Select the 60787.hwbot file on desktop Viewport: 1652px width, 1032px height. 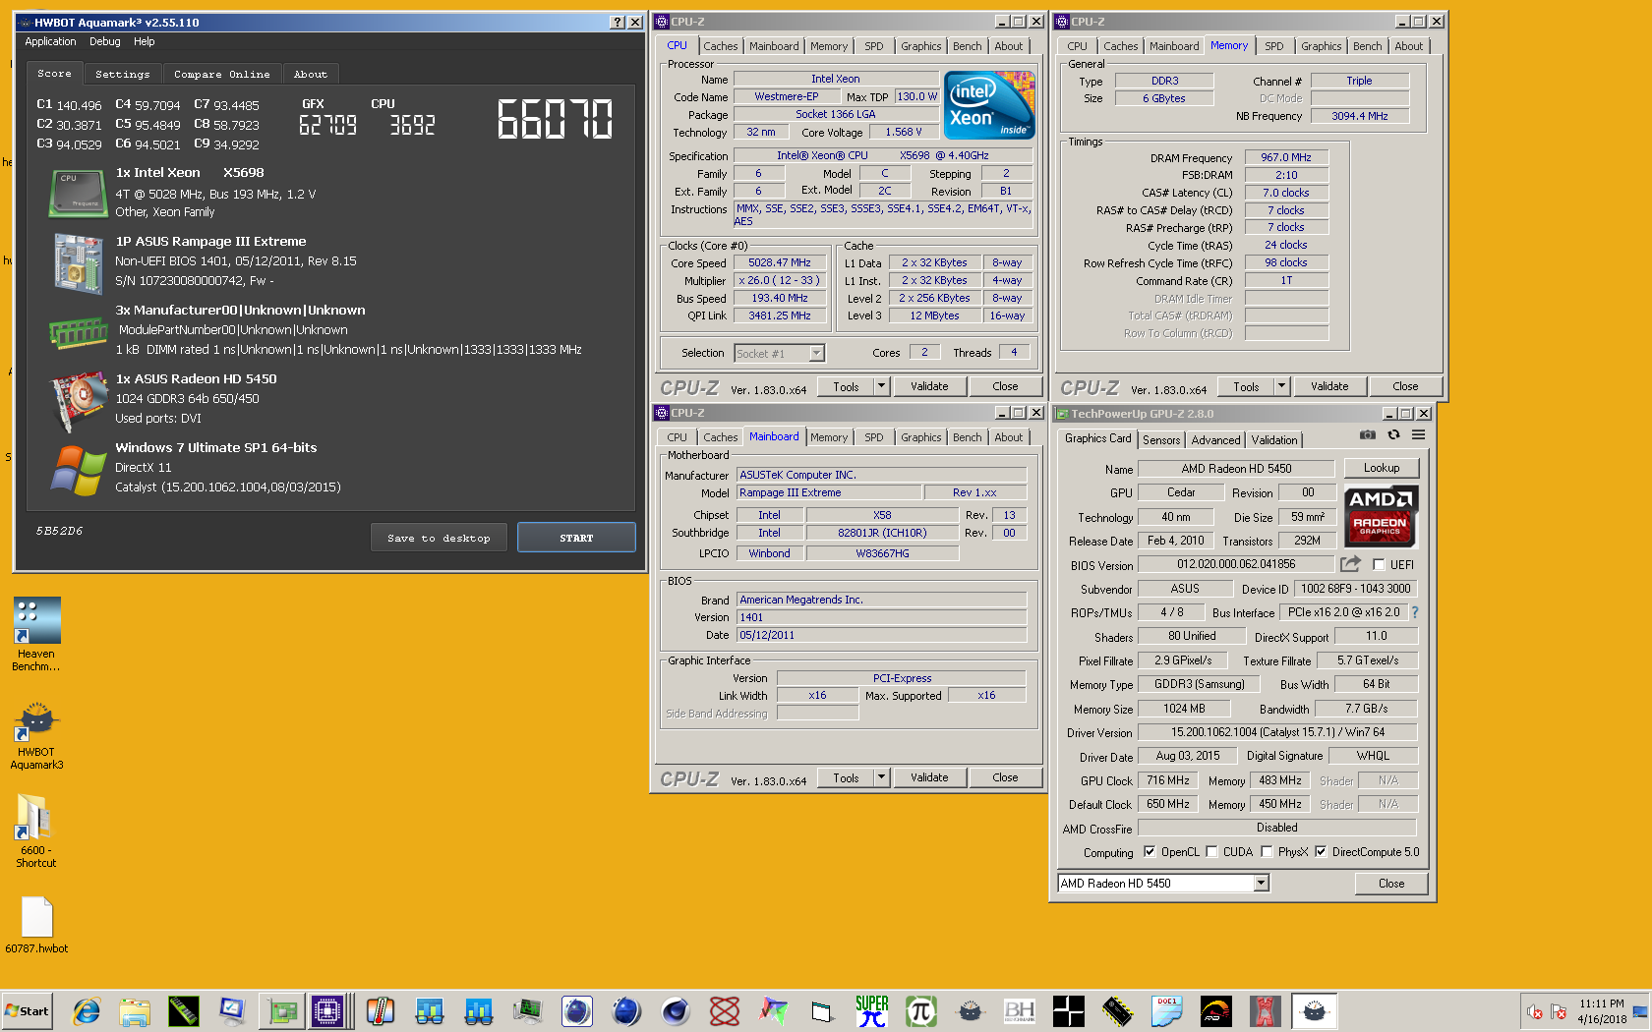36,925
